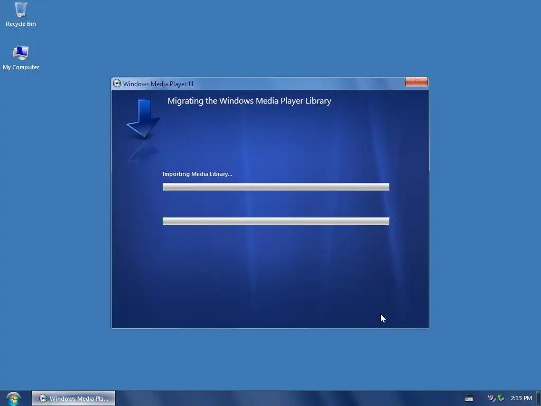This screenshot has width=541, height=406.
Task: Open the My Computer desktop icon
Action: pos(21,58)
